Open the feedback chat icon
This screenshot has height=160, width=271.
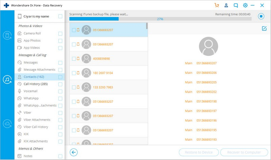coord(236,5)
